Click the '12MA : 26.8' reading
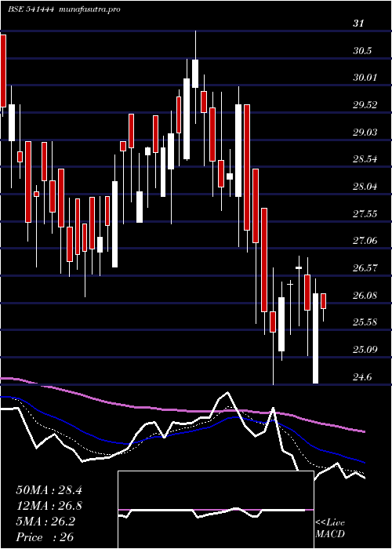Viewport: 392px width, 549px height. click(49, 506)
